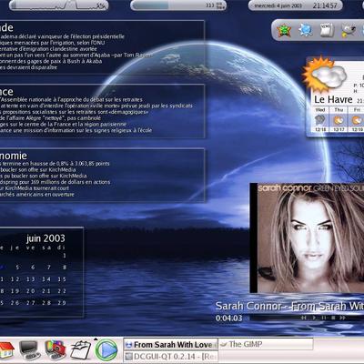Open the white news notepad launcher
Viewport: 364px width, 364px height.
click(x=327, y=30)
